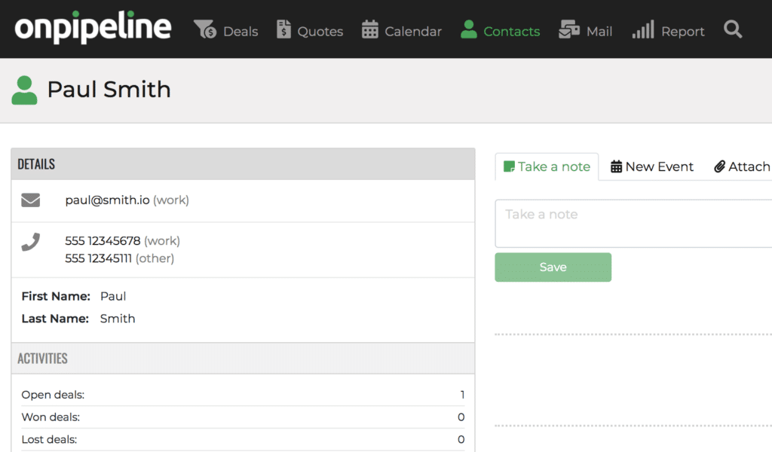
Task: Open the Attach tab
Action: click(x=742, y=166)
